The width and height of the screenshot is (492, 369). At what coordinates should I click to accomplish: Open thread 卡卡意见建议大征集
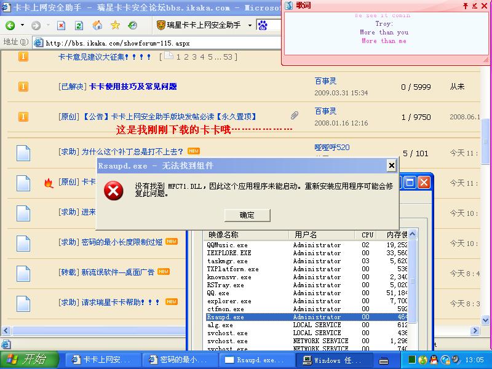point(105,57)
